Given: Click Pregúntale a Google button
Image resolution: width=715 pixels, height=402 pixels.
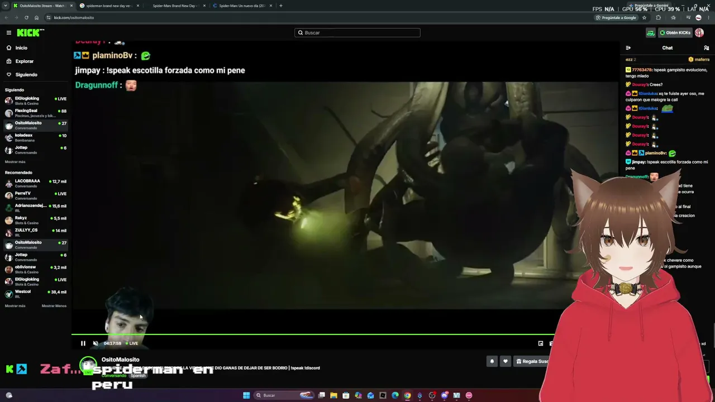Looking at the screenshot, I should (616, 17).
